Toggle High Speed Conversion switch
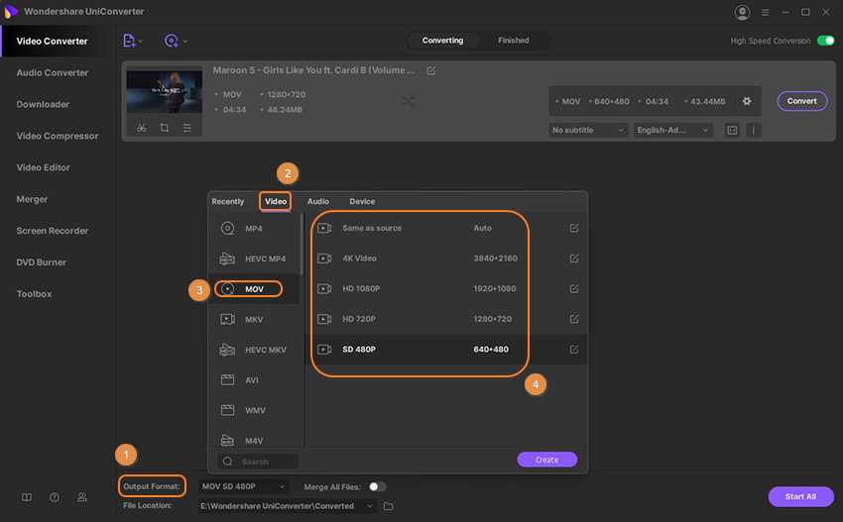 825,41
